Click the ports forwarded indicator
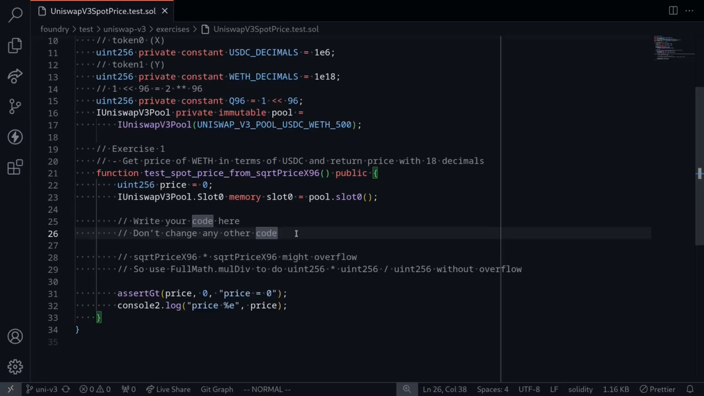This screenshot has width=704, height=396. click(128, 389)
